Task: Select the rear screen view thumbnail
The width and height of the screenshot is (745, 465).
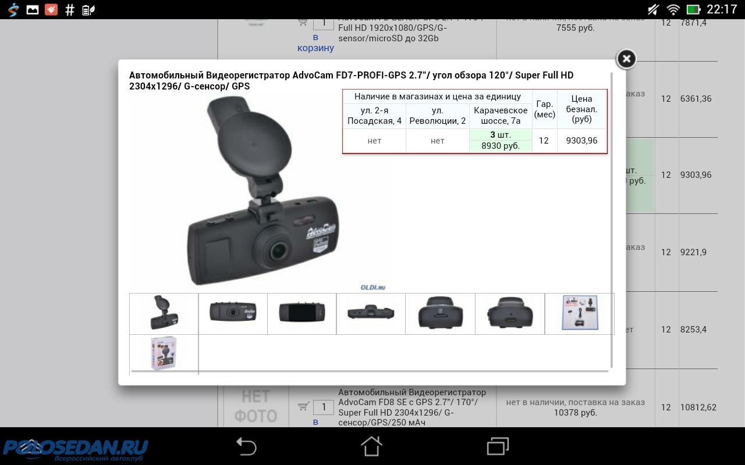Action: 301,313
